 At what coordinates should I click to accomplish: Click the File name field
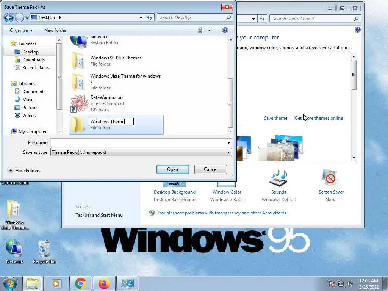click(139, 143)
